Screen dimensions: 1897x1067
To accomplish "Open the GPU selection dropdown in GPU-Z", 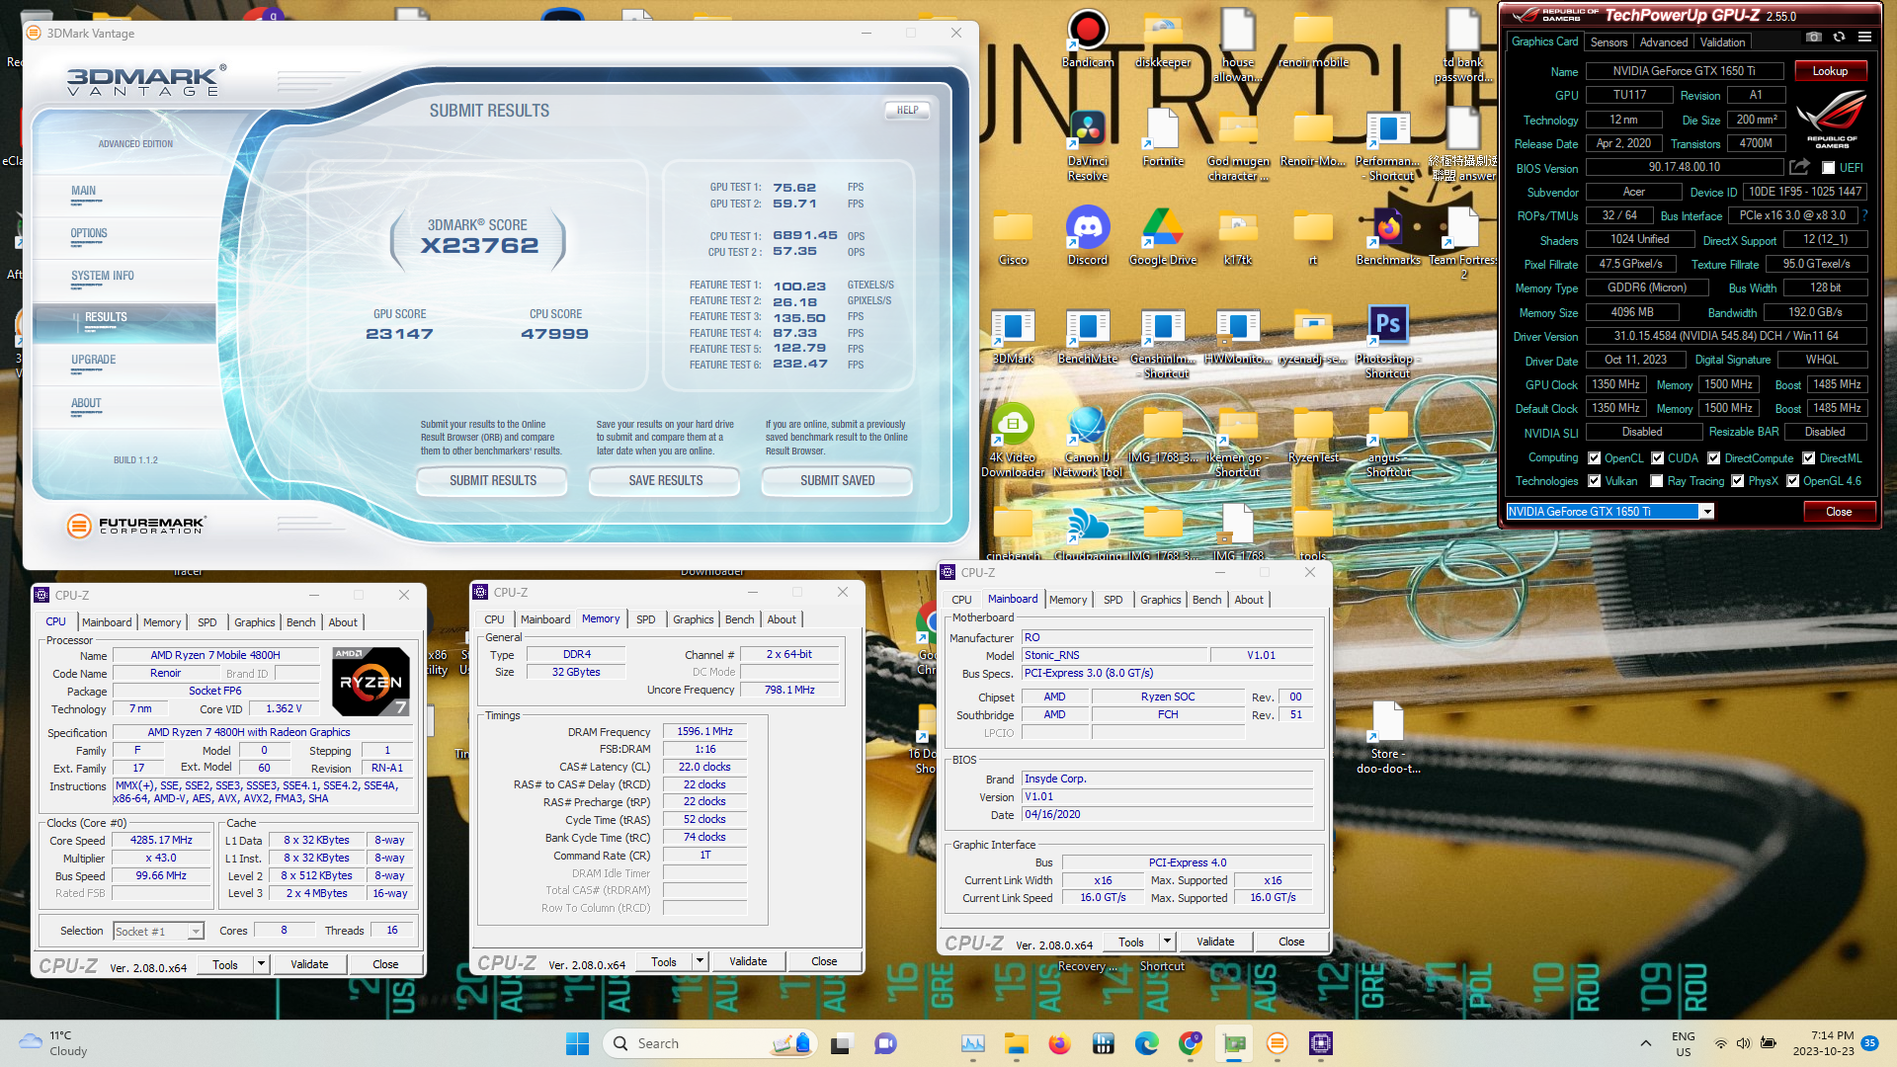I will (x=1706, y=512).
